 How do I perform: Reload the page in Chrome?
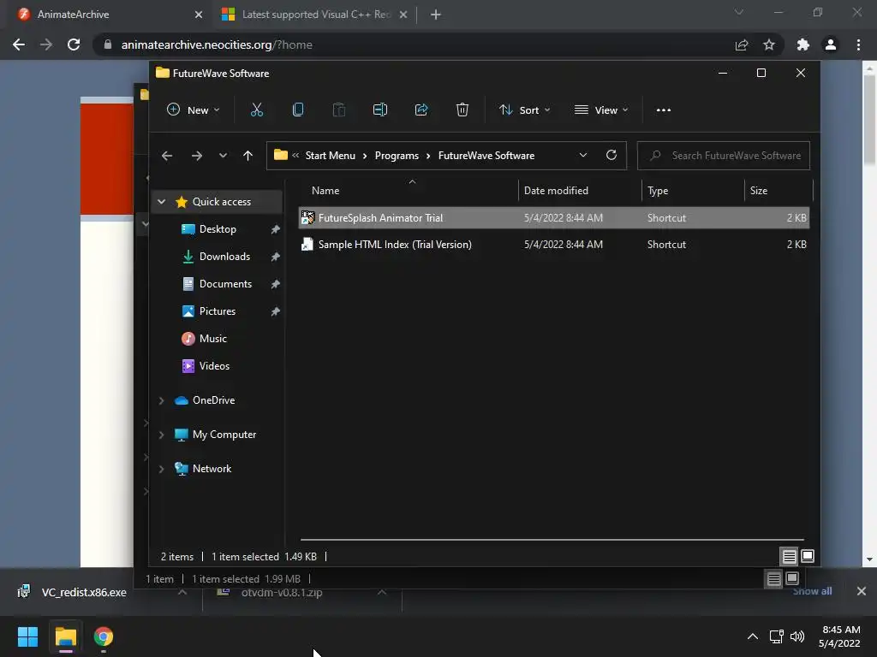[74, 44]
